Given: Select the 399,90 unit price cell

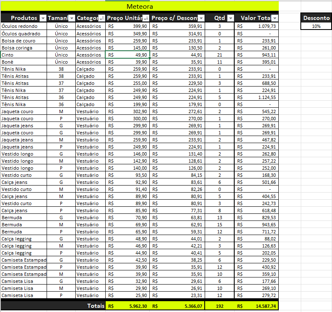Looking at the screenshot, I should [x=127, y=26].
